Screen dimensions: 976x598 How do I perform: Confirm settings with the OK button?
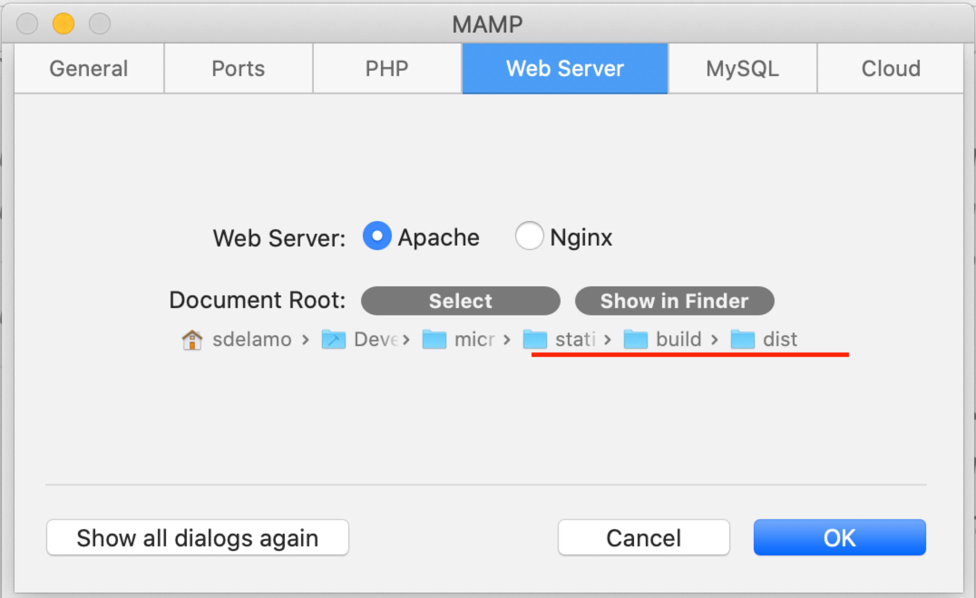(x=839, y=538)
